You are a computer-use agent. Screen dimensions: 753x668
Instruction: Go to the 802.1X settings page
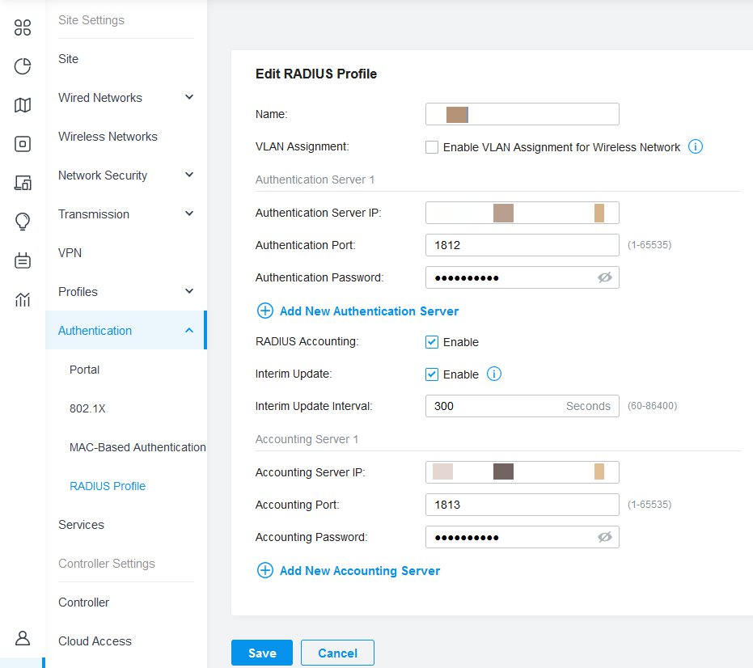pos(87,408)
